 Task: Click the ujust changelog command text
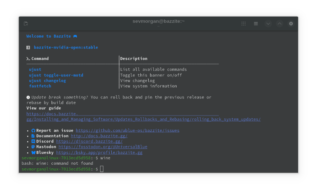48,81
